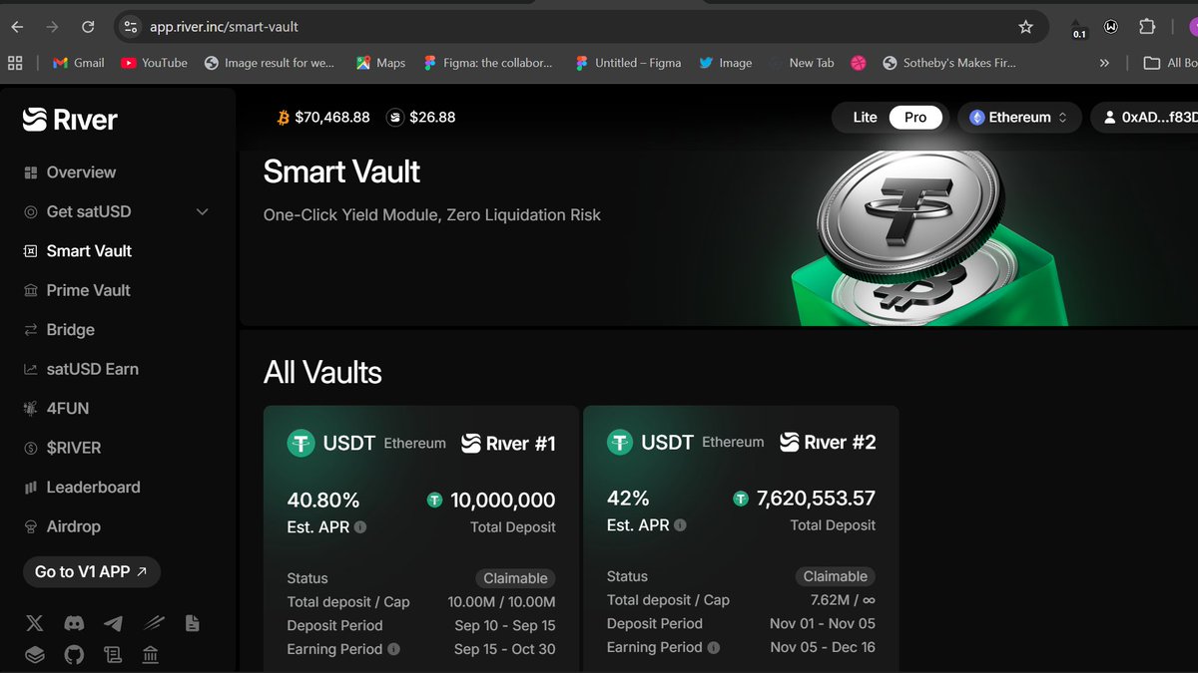
Task: Click the 40.80% Est. APR value
Action: (x=323, y=501)
